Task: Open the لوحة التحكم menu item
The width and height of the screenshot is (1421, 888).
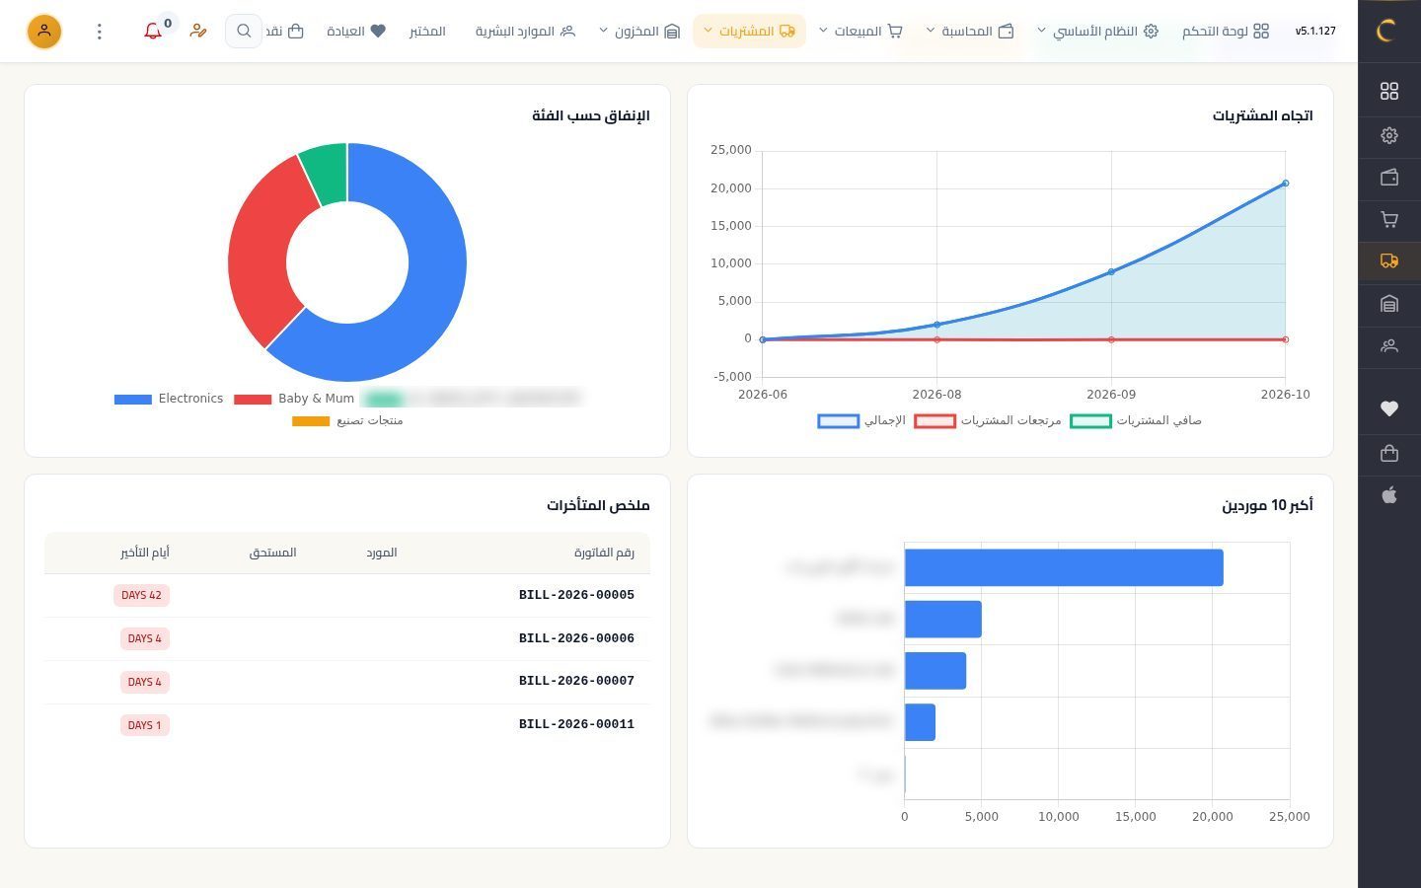Action: pyautogui.click(x=1226, y=32)
